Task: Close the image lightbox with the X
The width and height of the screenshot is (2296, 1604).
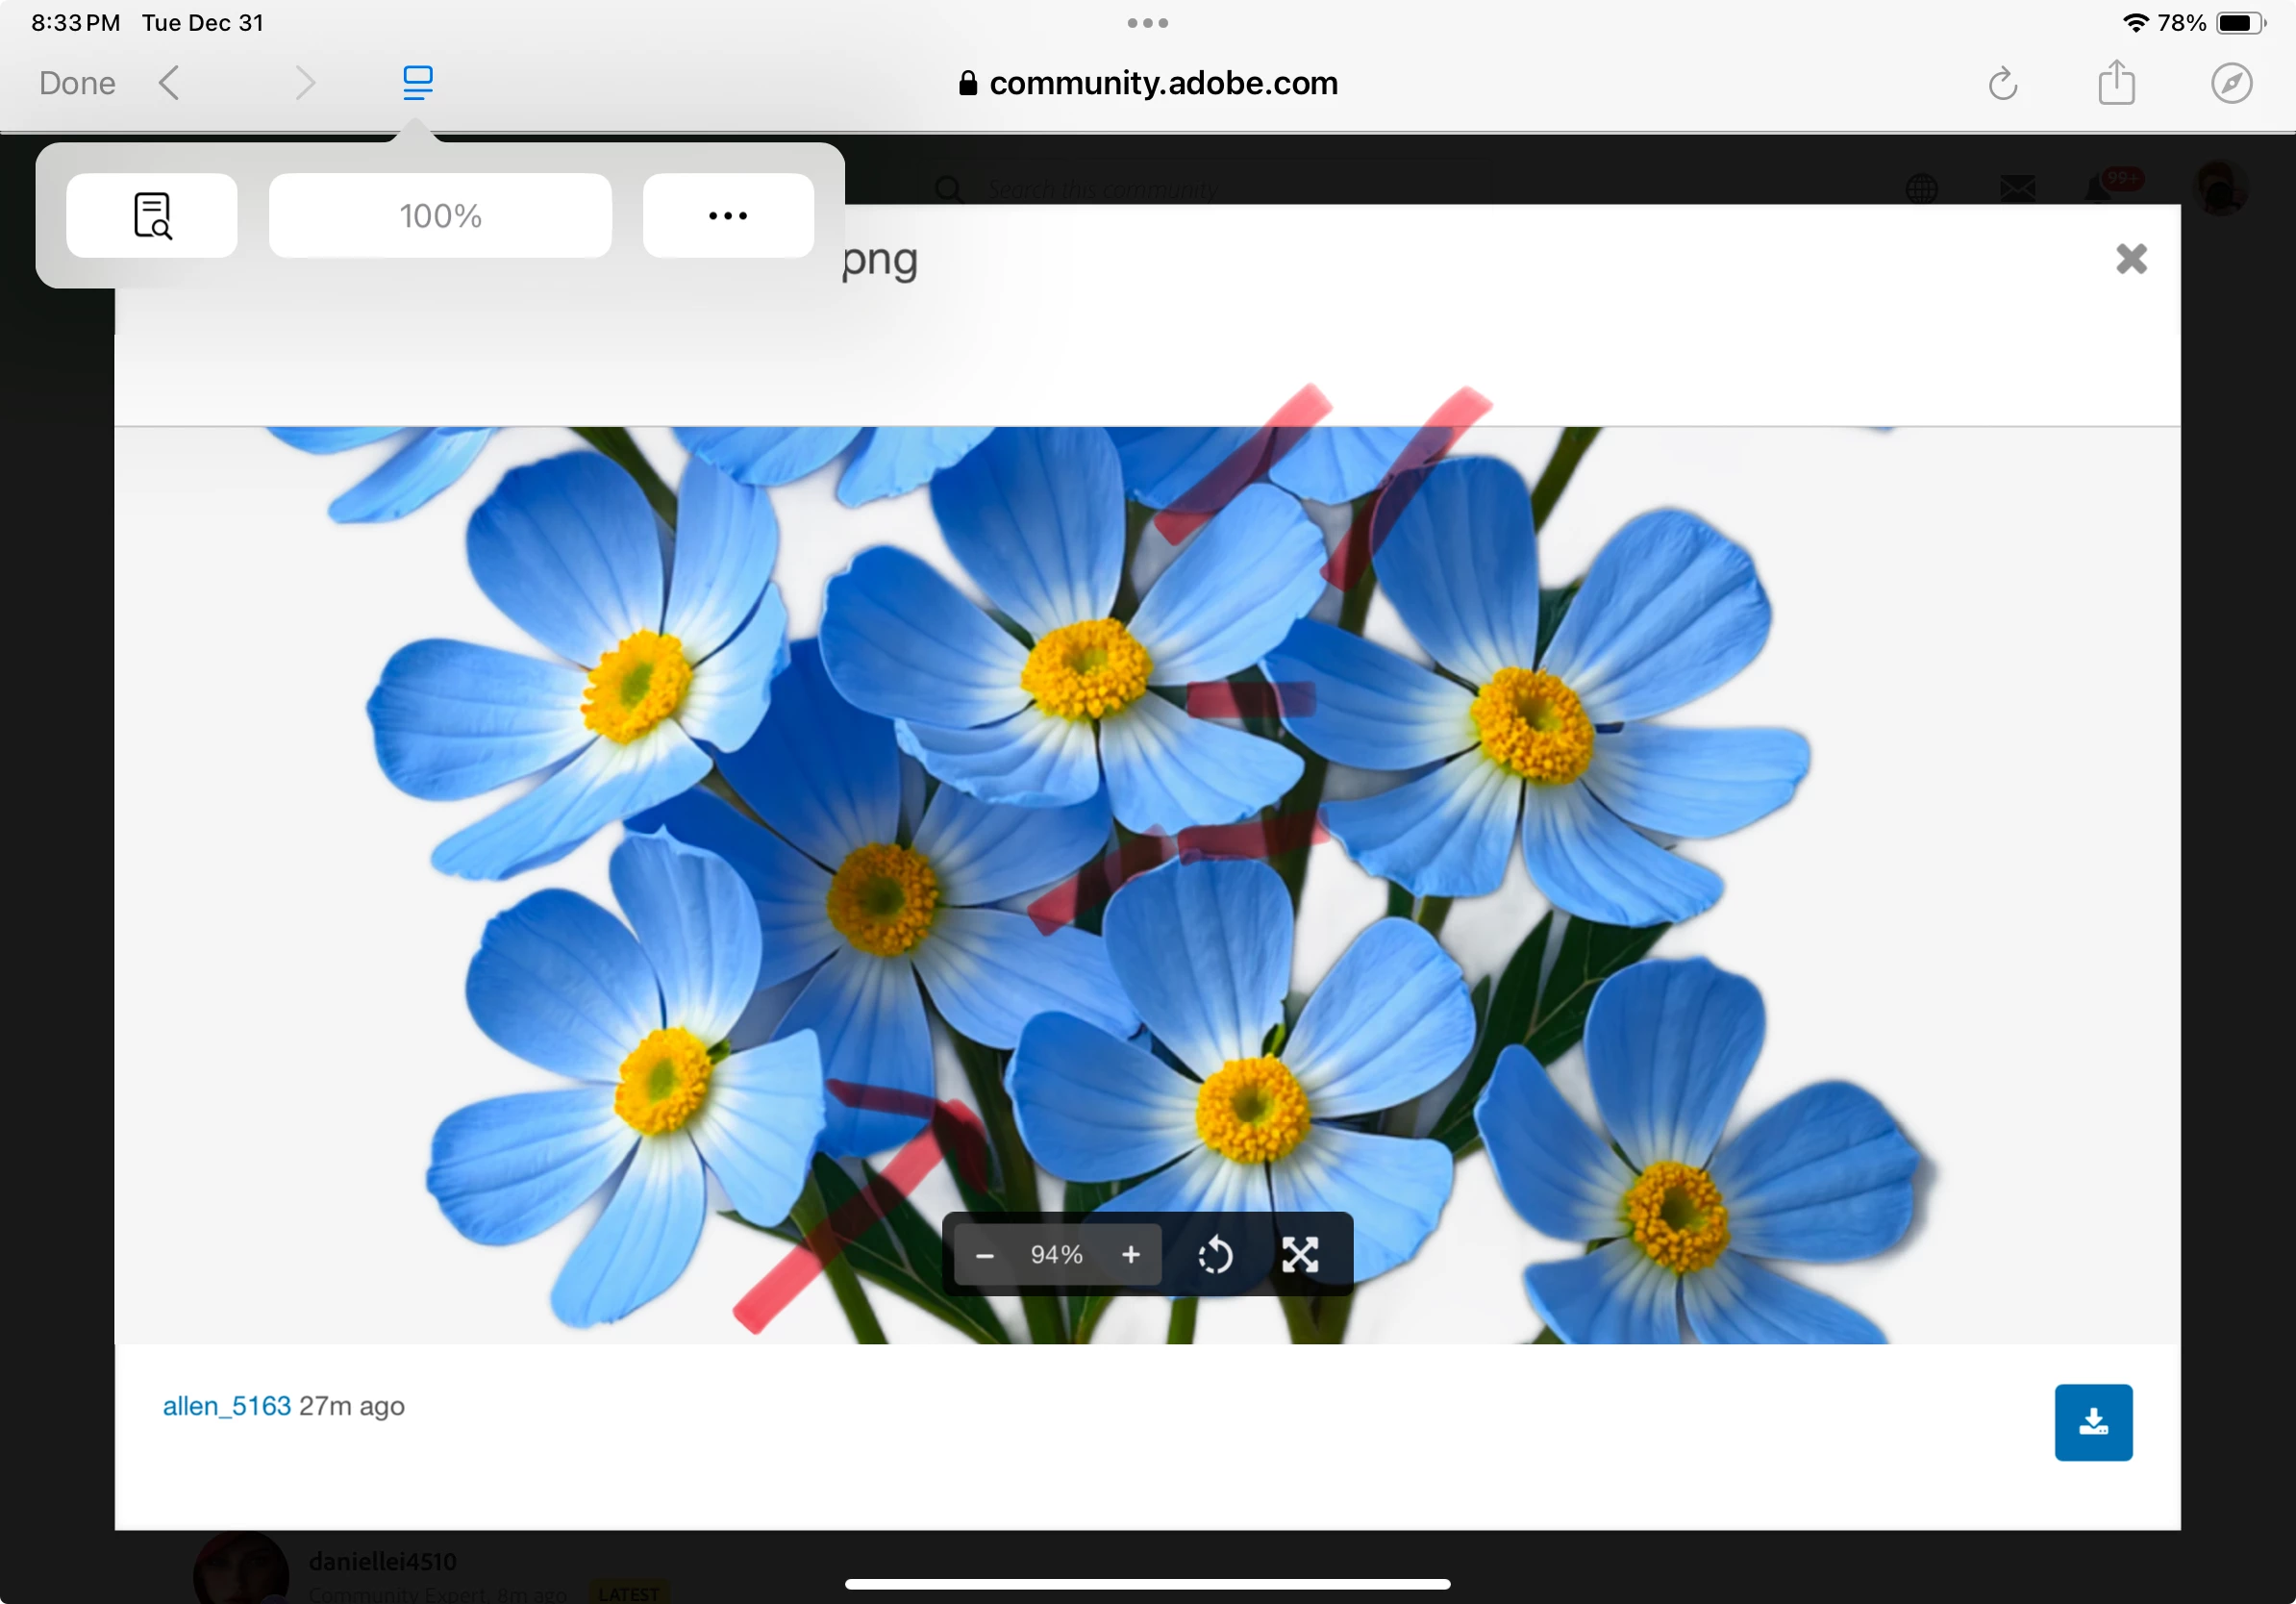Action: tap(2131, 259)
